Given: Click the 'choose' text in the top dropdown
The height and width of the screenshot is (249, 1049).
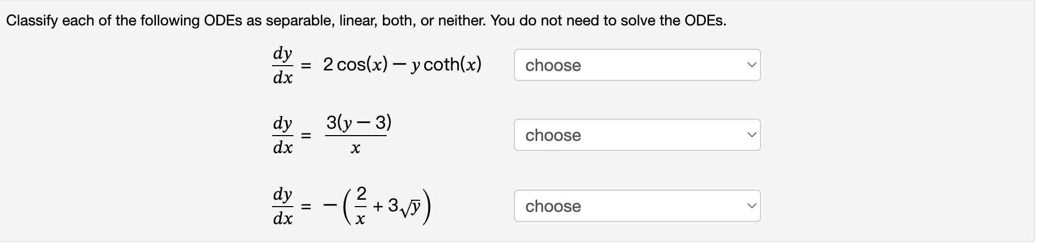Looking at the screenshot, I should coord(553,66).
